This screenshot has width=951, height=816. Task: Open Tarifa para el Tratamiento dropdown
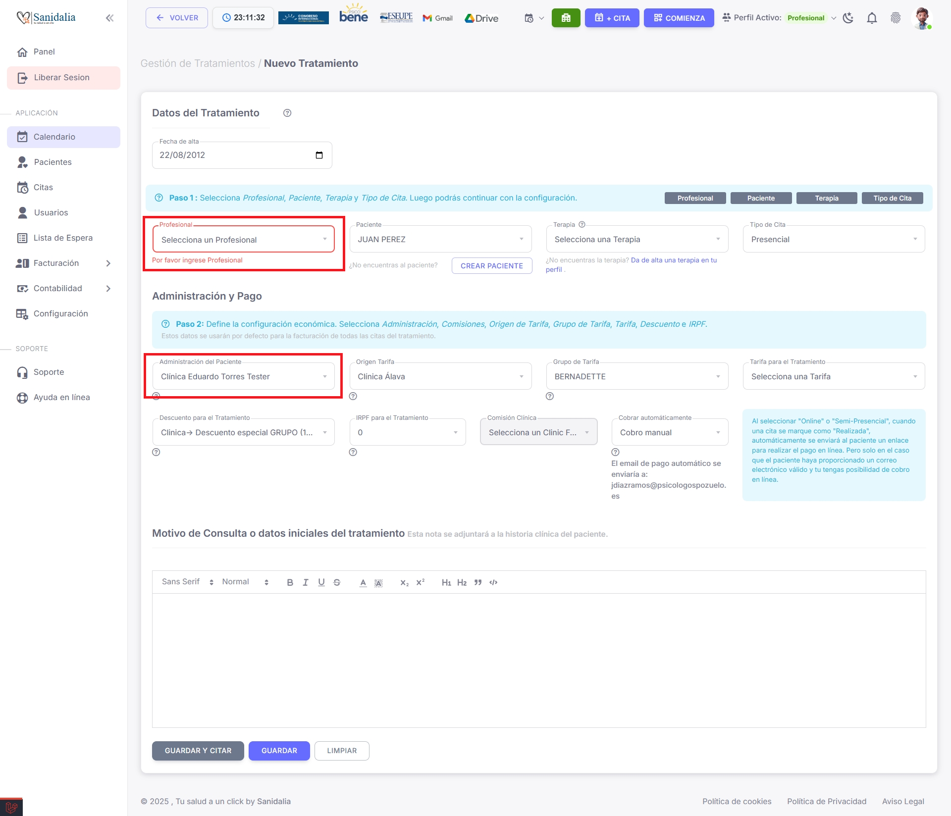click(833, 376)
